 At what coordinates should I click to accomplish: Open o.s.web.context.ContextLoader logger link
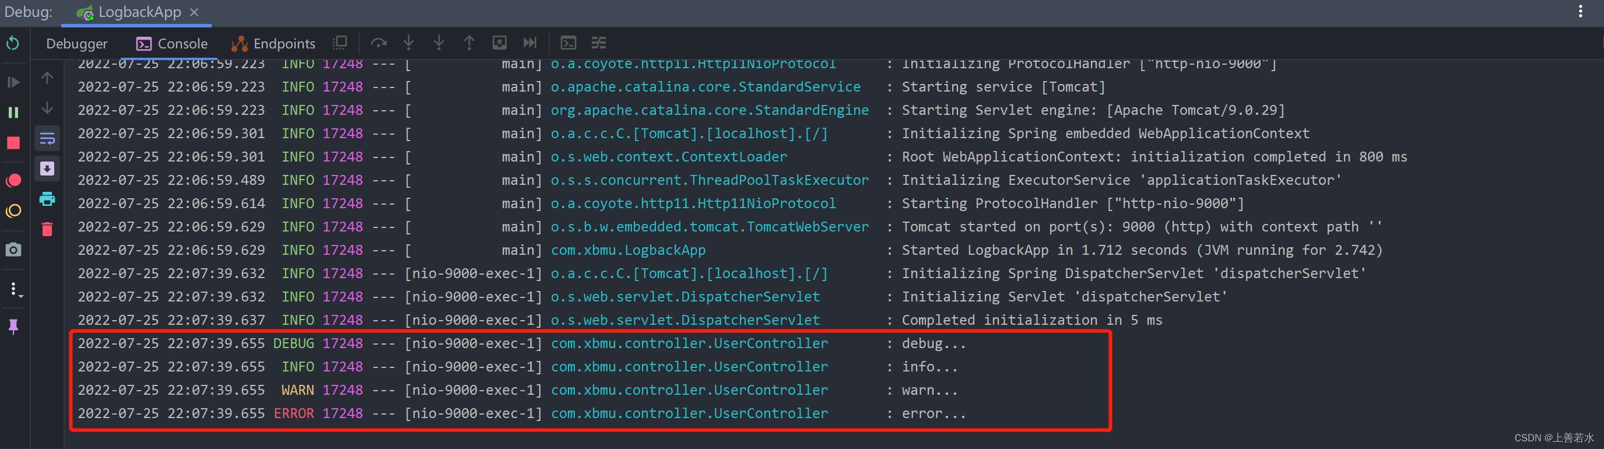(669, 157)
